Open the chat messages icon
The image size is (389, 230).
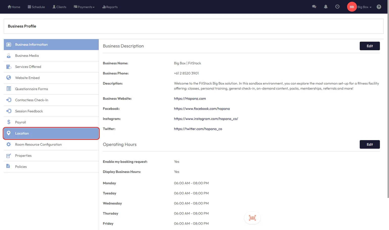(314, 7)
